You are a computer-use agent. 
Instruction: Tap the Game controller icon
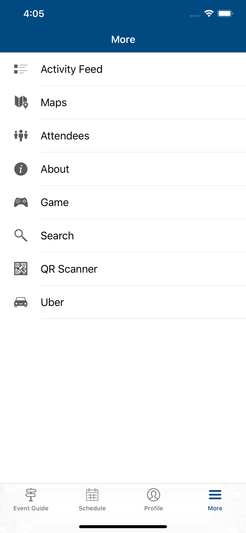[21, 203]
